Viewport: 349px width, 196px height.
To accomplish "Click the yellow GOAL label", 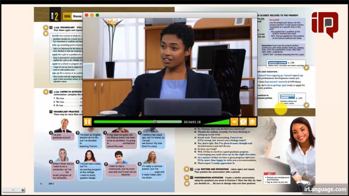I will click(67, 16).
